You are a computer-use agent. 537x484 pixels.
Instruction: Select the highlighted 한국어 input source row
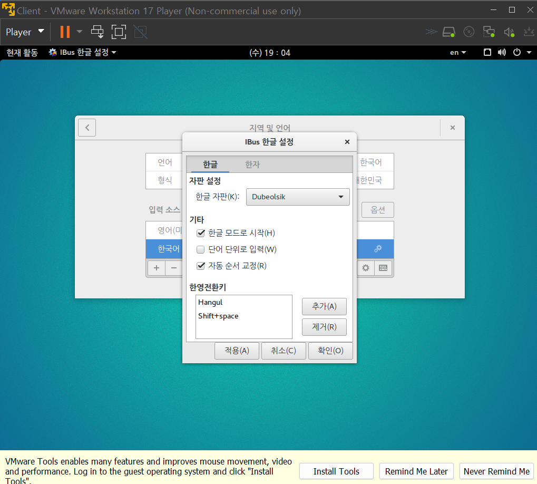[x=164, y=249]
